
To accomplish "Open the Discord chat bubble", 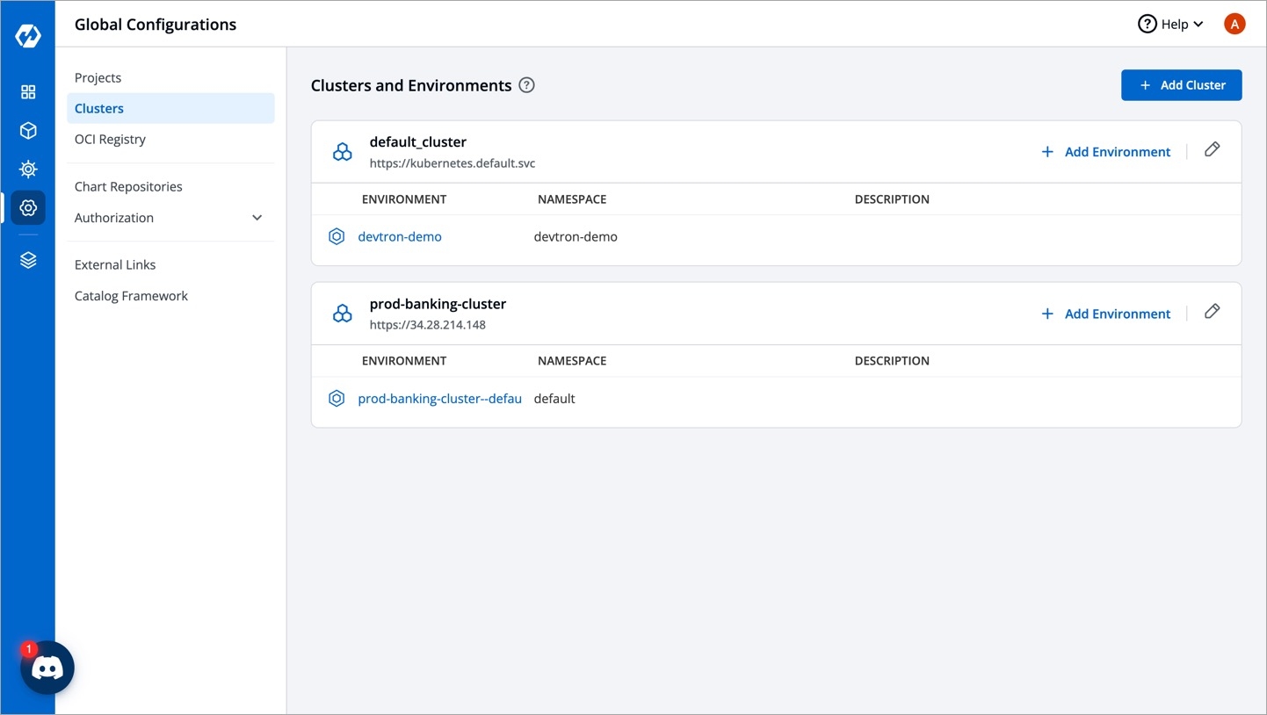I will tap(47, 668).
